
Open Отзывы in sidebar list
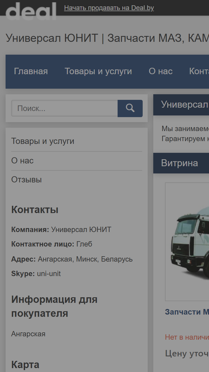[26, 180]
